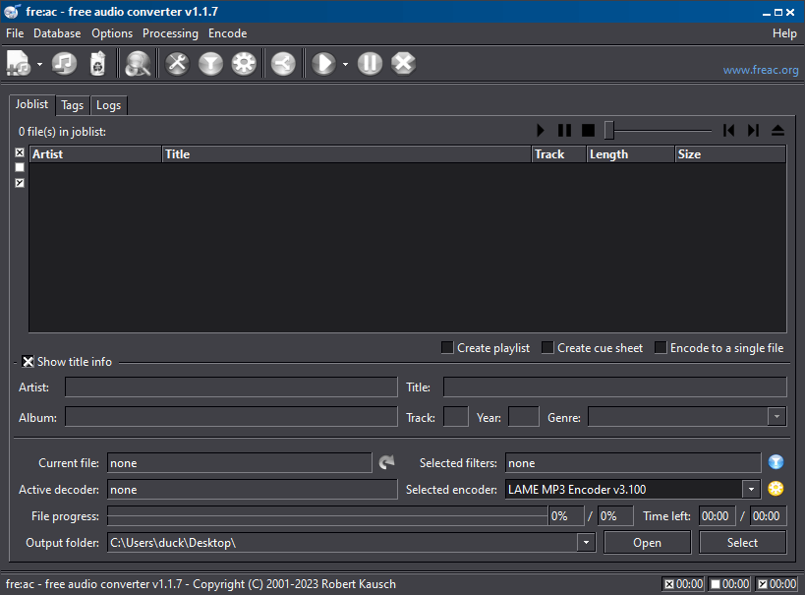Click the add audio CD contents icon
This screenshot has height=595, width=805.
[64, 64]
